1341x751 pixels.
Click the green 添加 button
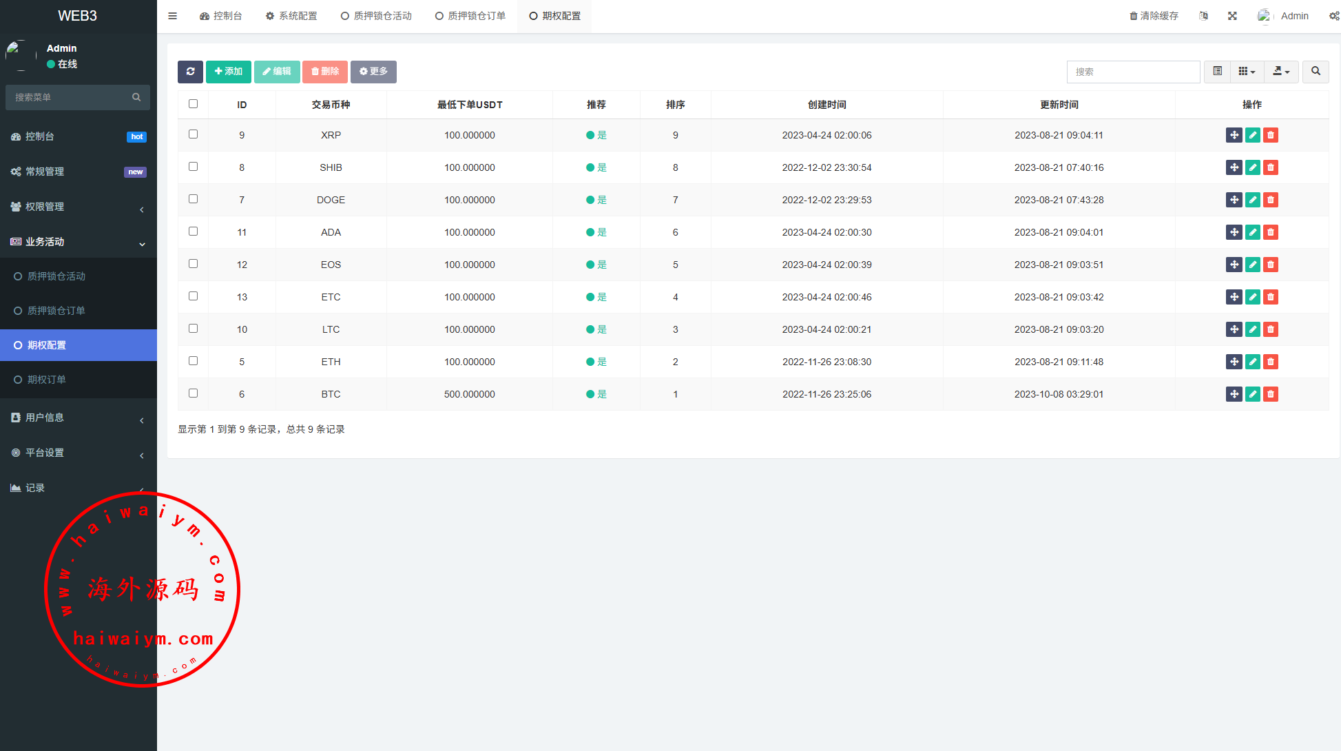click(x=228, y=72)
